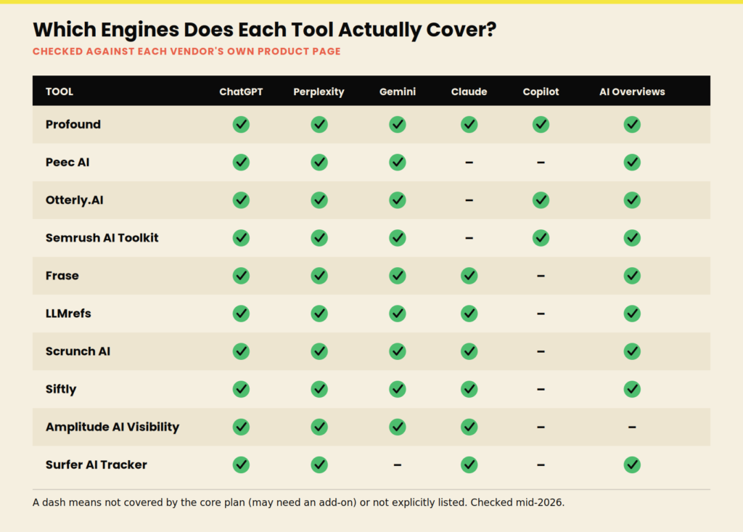Click Profound's Copilot checkmark
This screenshot has width=743, height=532.
(541, 124)
